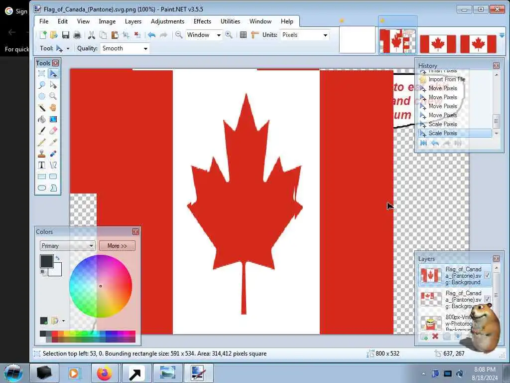Select the Pan hand tool
The image size is (510, 383).
[53, 108]
